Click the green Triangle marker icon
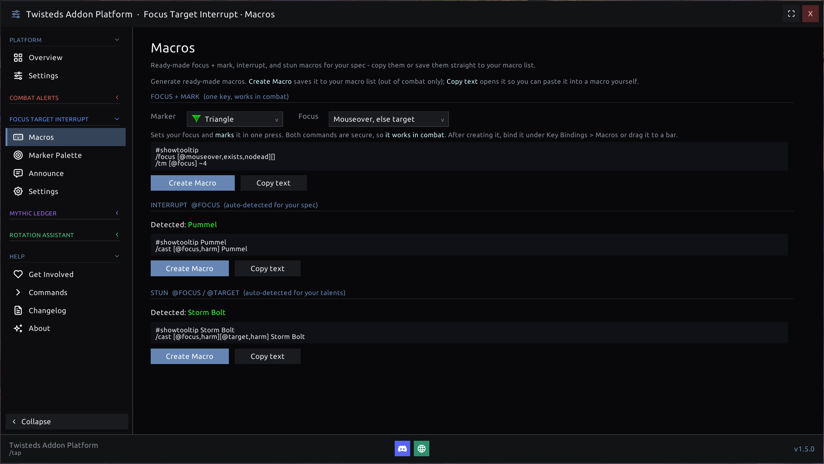This screenshot has height=464, width=824. pyautogui.click(x=196, y=119)
